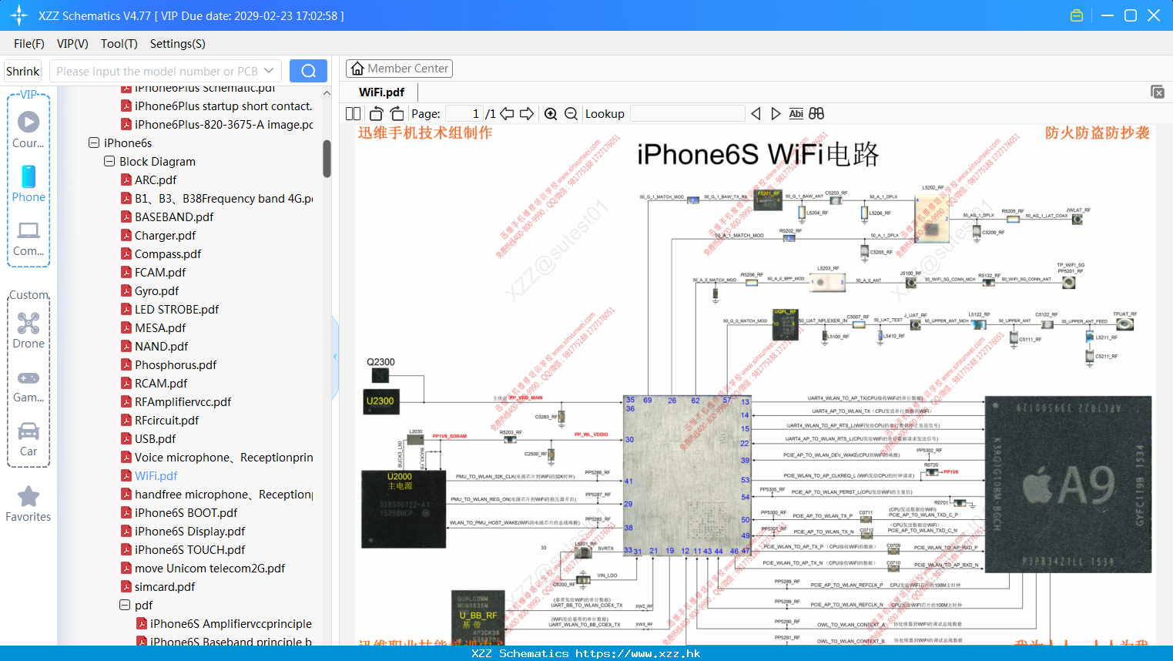Open Phosphorus.pdf

(176, 364)
